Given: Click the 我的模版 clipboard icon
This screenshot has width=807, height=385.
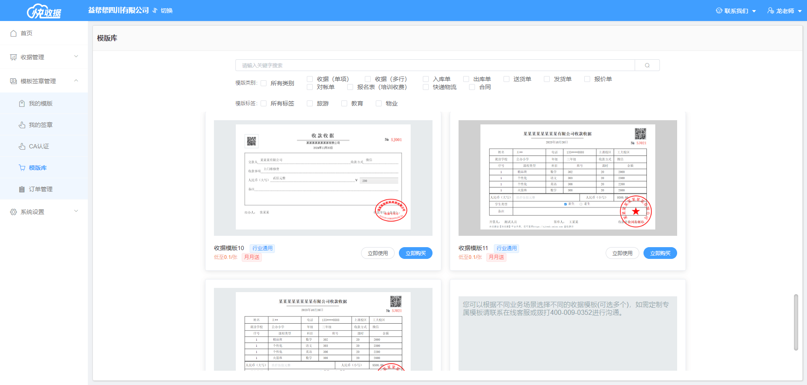Looking at the screenshot, I should tap(22, 103).
